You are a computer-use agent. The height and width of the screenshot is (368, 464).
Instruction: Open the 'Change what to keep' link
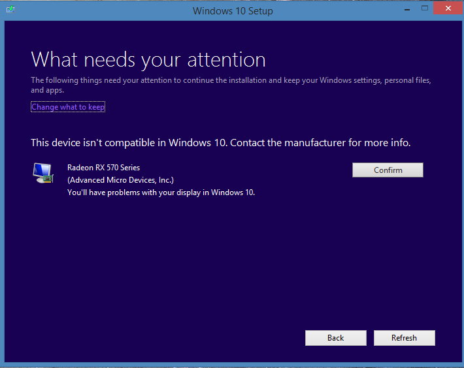[68, 107]
